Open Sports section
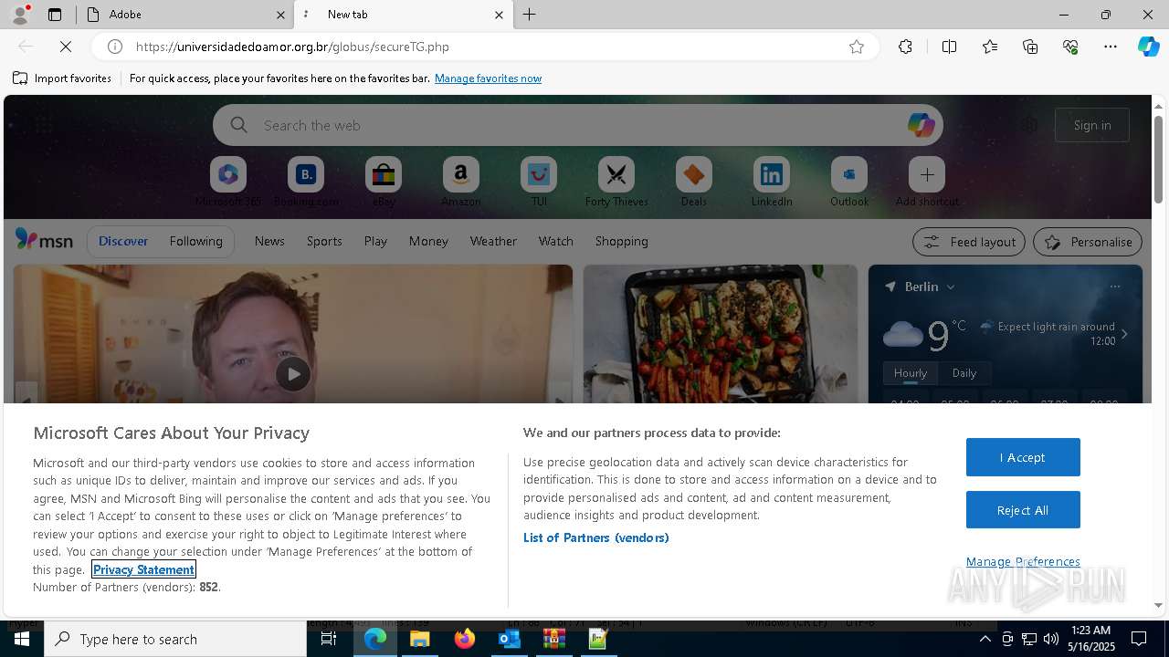Image resolution: width=1169 pixels, height=657 pixels. click(x=324, y=241)
